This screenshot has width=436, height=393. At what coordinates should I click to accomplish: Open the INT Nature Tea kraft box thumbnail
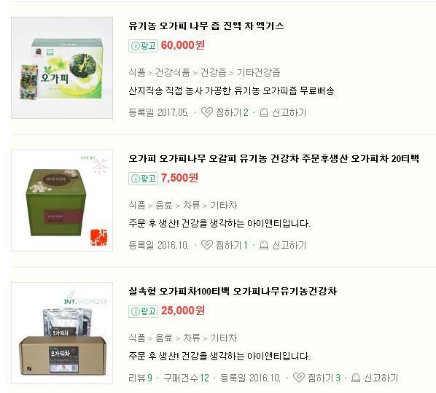[62, 333]
